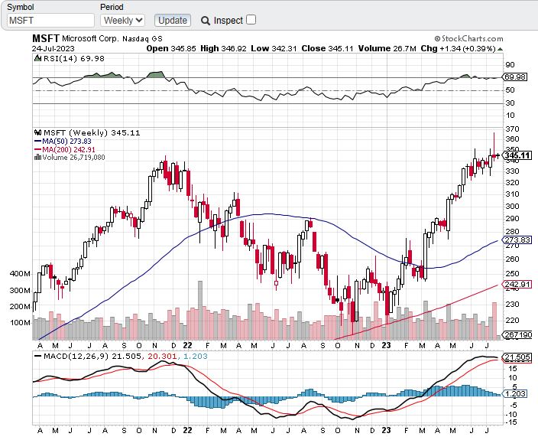Click the '23' year label under price chart
538x440 pixels.
(x=387, y=345)
